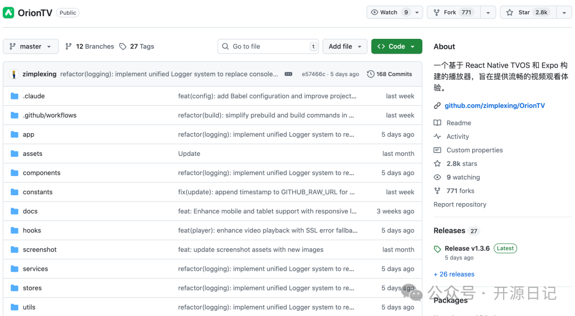Click the folder icon for screenshot
575x316 pixels.
(15, 250)
